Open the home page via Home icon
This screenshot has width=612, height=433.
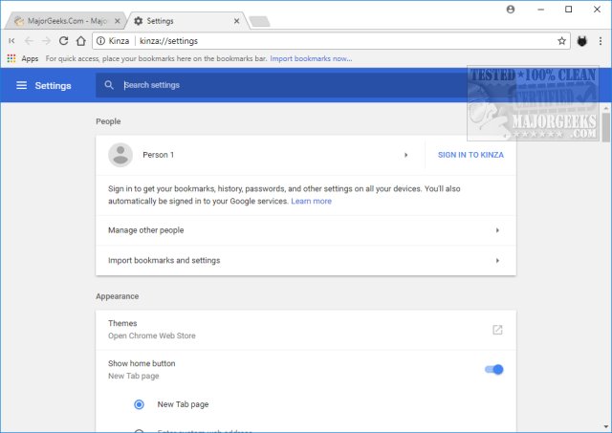(80, 40)
